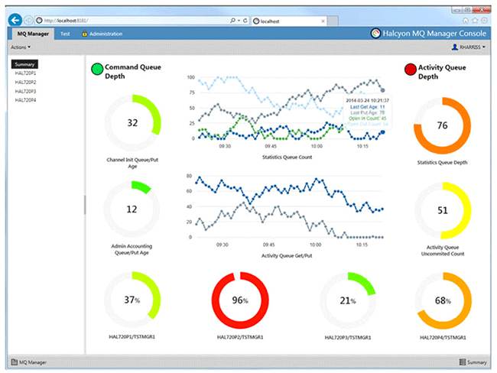497x373 pixels.
Task: Click the sidebar splitter collapse handle
Action: click(85, 205)
